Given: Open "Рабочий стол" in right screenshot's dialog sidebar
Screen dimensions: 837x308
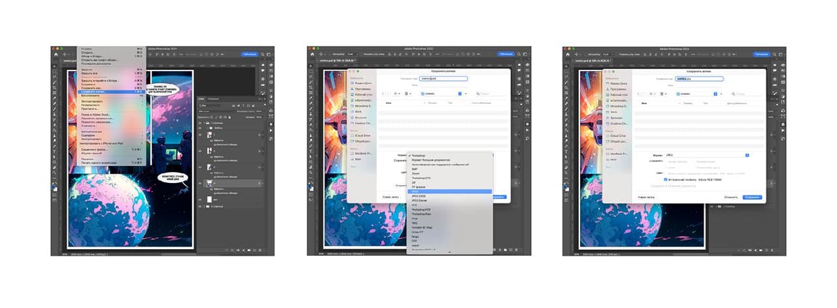Looking at the screenshot, I should (x=617, y=95).
